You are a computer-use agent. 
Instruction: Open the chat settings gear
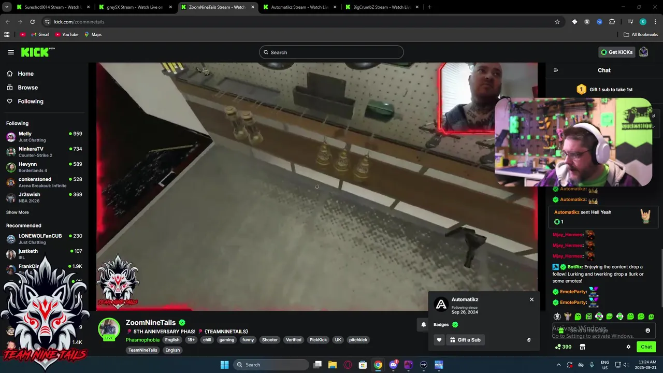coord(628,347)
